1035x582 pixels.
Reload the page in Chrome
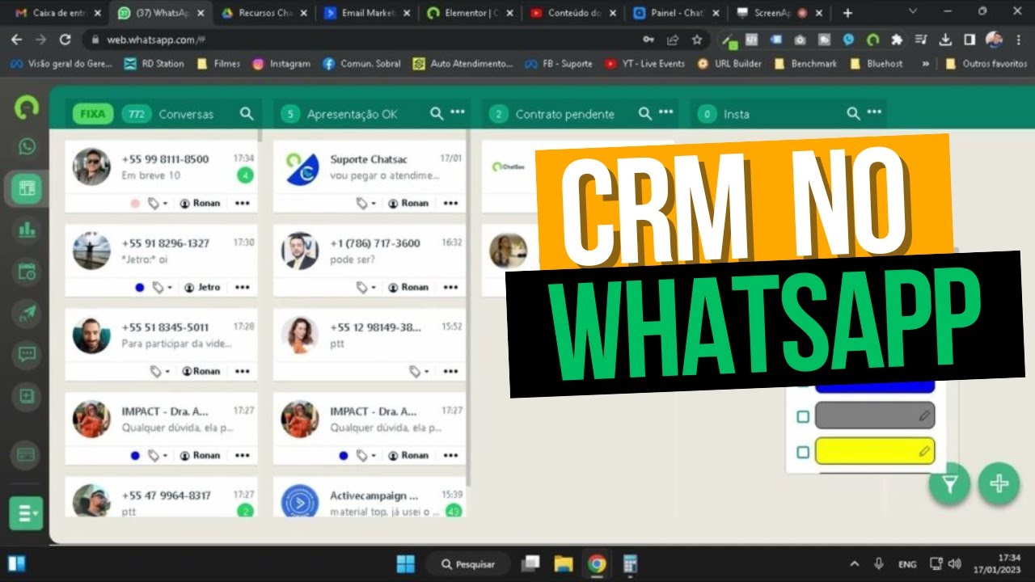pyautogui.click(x=65, y=40)
